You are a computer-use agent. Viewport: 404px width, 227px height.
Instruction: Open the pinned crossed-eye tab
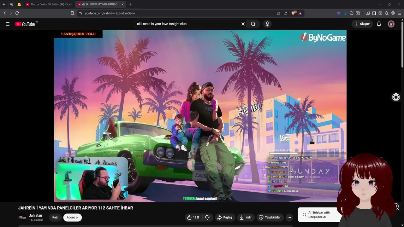pos(11,4)
